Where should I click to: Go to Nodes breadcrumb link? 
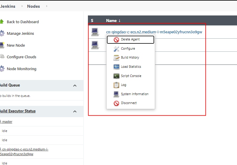click(x=33, y=6)
